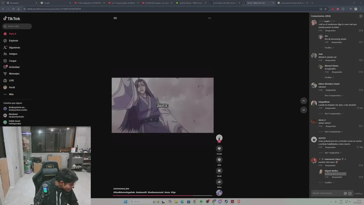364x205 pixels.
Task: Open #thealldevouringwhale hashtag
Action: click(124, 192)
